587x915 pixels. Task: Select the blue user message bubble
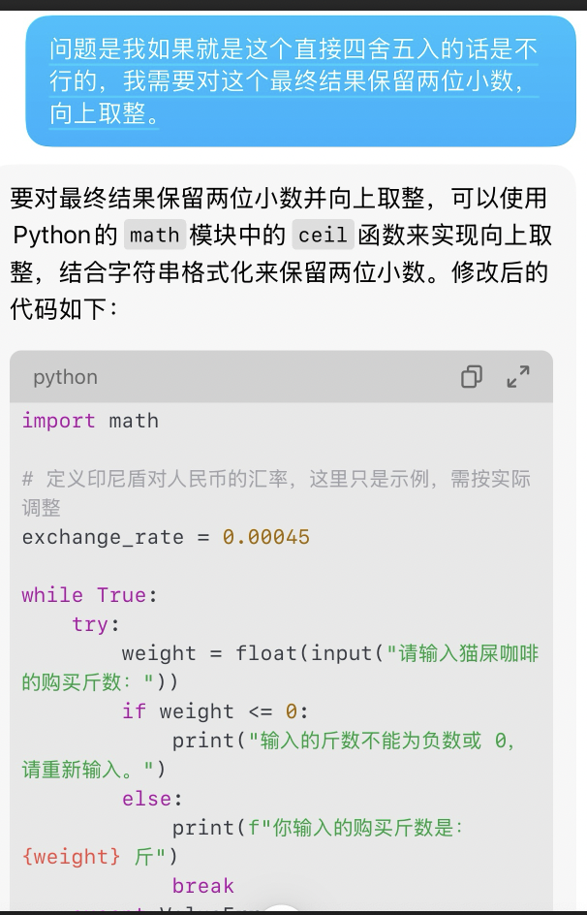click(300, 80)
